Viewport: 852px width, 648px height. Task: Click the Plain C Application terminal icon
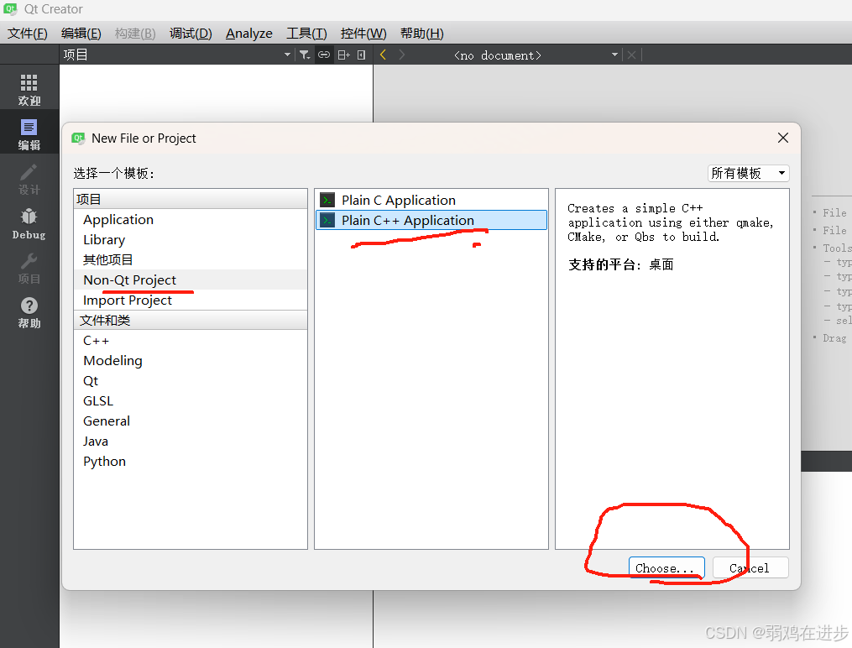pos(327,200)
